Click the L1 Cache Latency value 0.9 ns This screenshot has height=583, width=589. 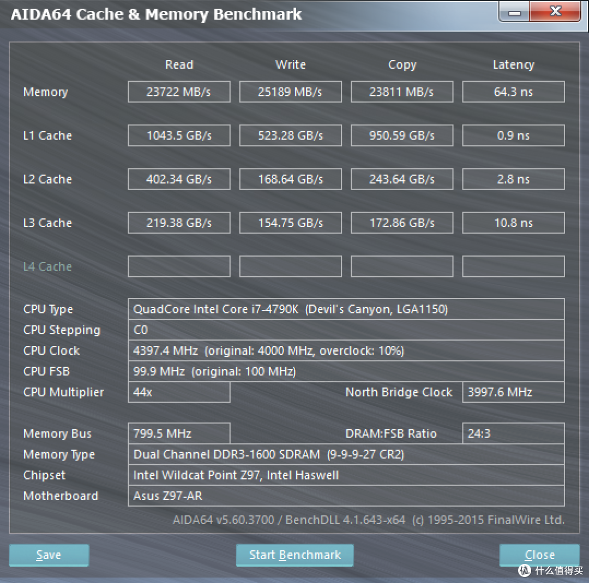513,135
